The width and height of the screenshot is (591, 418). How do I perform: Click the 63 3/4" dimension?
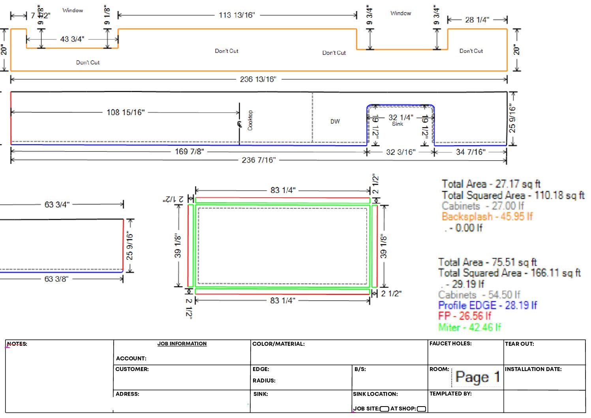(x=57, y=204)
